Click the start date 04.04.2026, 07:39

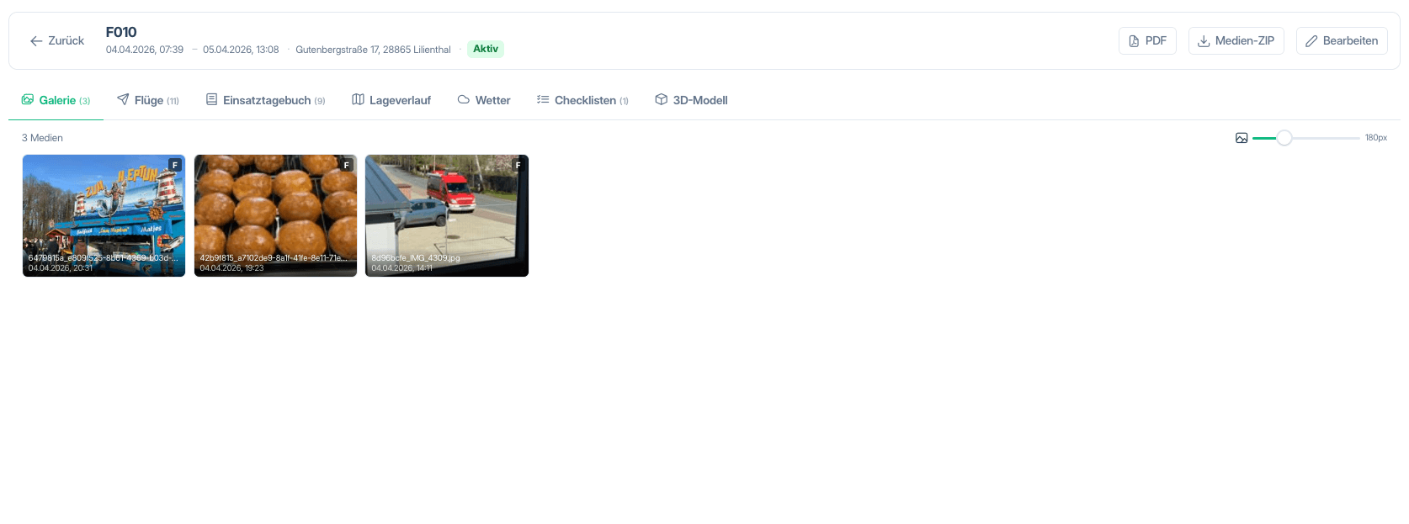tap(145, 50)
